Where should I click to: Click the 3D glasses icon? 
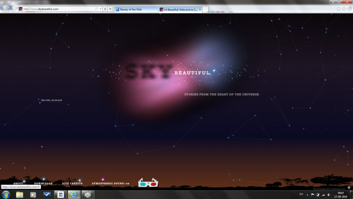point(148,183)
